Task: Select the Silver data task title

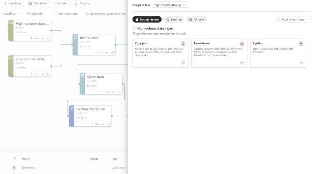Action: pos(95,77)
